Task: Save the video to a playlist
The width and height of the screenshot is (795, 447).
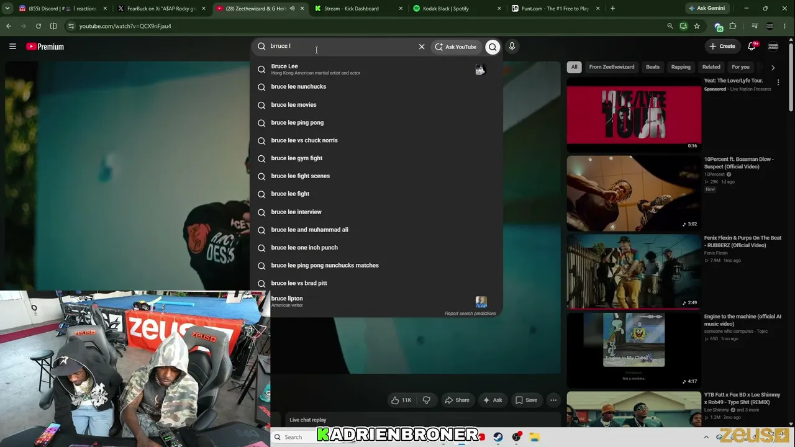Action: pyautogui.click(x=526, y=400)
